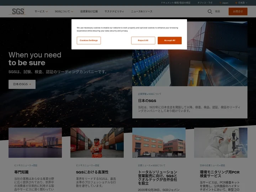Open the 日本語 language dropdown
This screenshot has width=256, height=192.
tap(241, 3)
